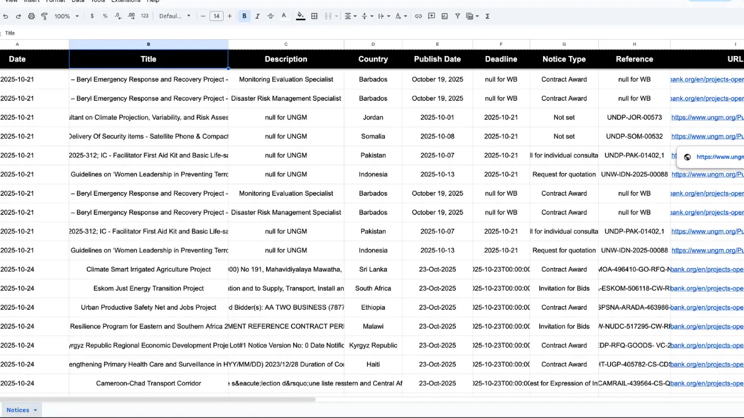Open the borders tool
The height and width of the screenshot is (418, 744).
click(314, 16)
